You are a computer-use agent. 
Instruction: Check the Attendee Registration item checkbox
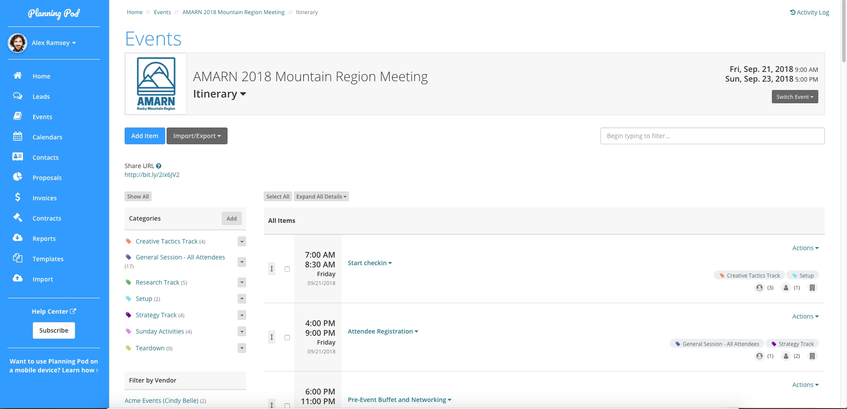pyautogui.click(x=287, y=338)
